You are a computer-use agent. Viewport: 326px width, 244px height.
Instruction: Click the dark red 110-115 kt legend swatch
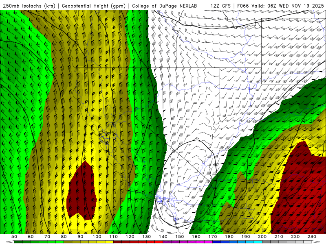click(x=117, y=242)
